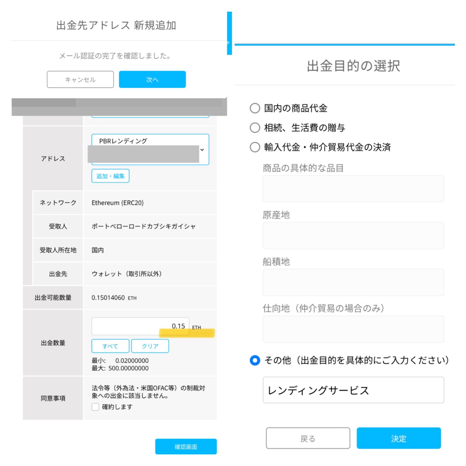Click the 出金数量 amount input field

[140, 326]
